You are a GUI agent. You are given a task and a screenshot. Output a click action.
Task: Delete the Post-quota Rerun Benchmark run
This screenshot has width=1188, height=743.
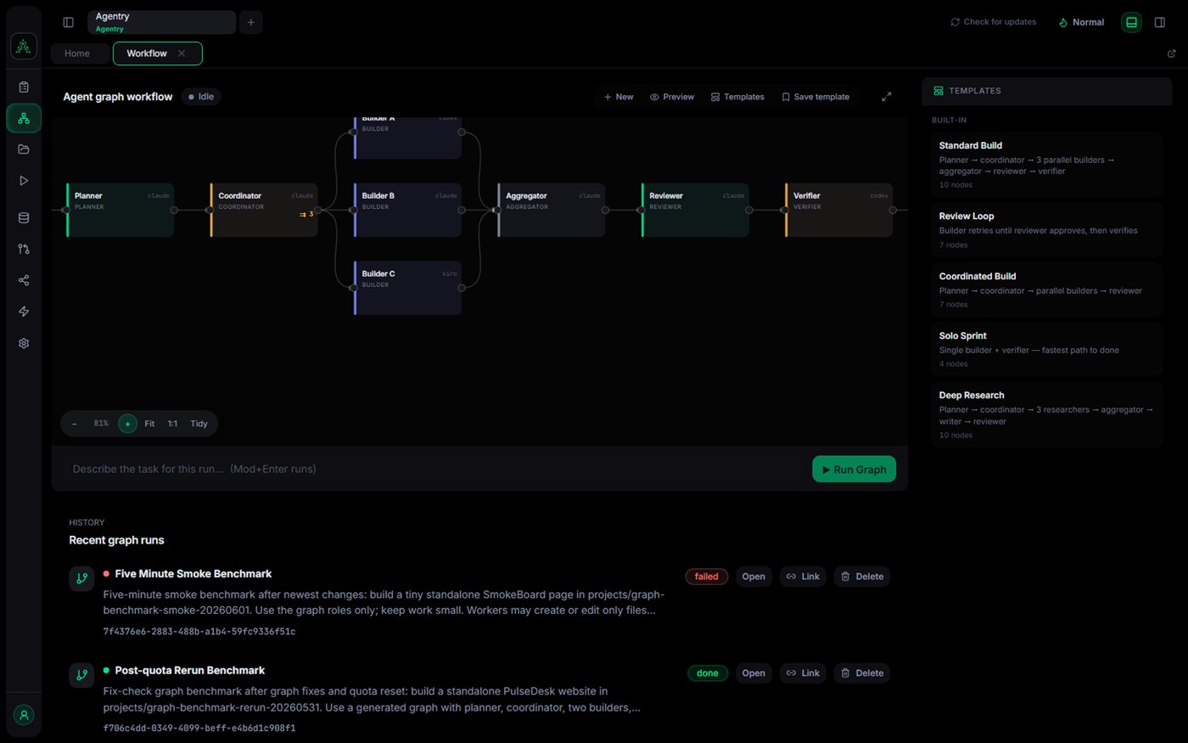[x=862, y=673]
